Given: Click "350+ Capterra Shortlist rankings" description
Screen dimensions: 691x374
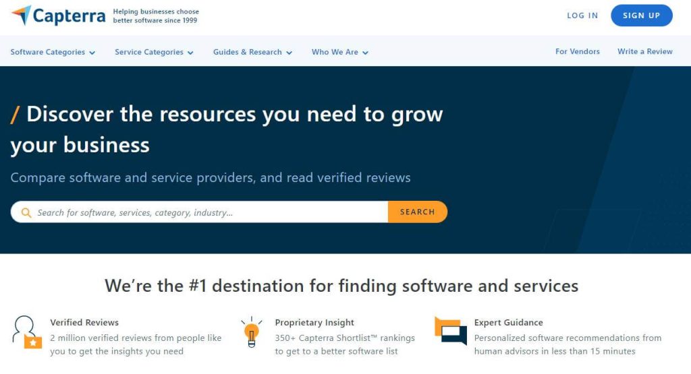Looking at the screenshot, I should pyautogui.click(x=345, y=344).
